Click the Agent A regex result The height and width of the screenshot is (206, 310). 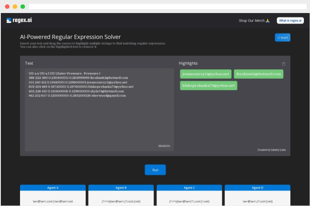coord(53,202)
